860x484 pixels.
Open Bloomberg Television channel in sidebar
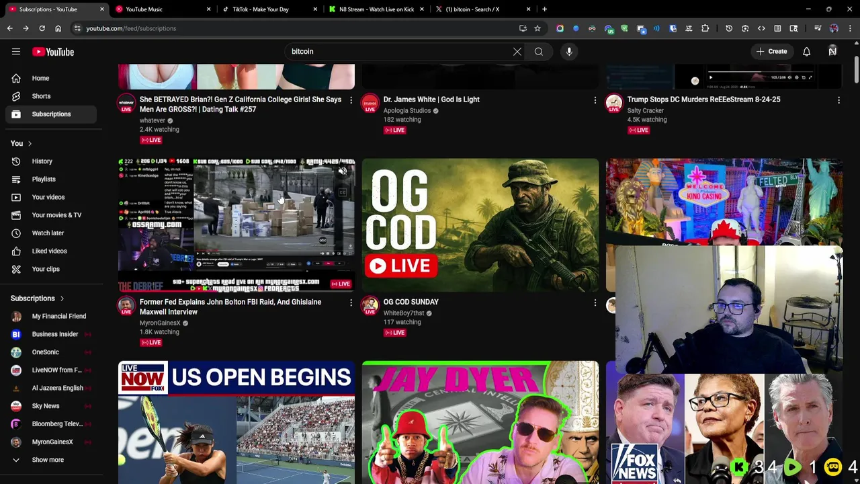tap(51, 424)
